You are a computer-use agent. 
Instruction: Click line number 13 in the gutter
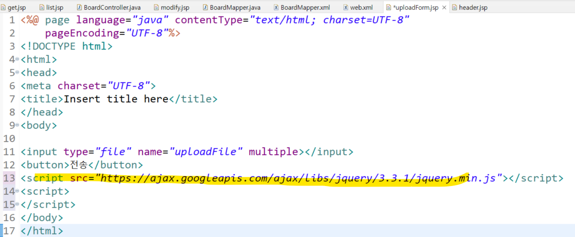[9, 178]
